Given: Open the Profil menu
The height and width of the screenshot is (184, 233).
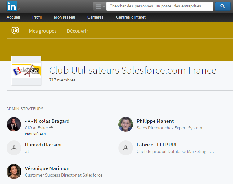Looking at the screenshot, I should 37,17.
